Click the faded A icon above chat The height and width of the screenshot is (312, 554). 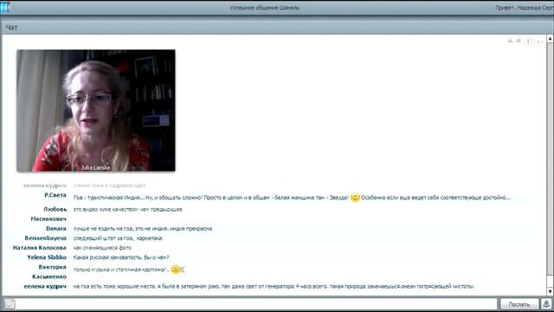click(x=510, y=41)
